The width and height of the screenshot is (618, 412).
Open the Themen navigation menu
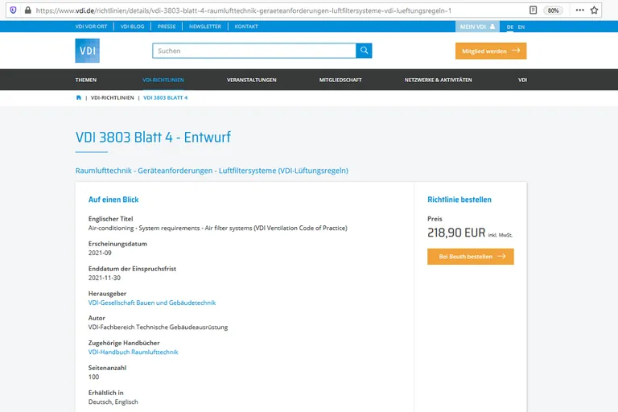pos(86,80)
